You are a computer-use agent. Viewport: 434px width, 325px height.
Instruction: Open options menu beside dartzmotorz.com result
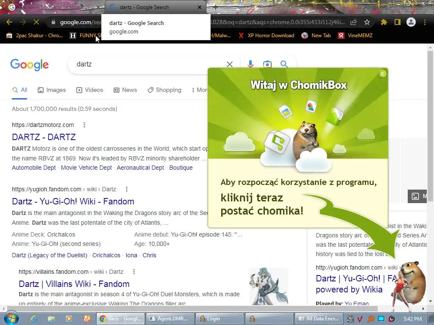[84, 125]
